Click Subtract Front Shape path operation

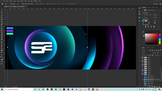pyautogui.click(x=149, y=27)
